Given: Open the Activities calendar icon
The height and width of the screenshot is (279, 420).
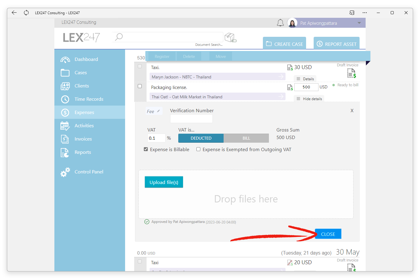Looking at the screenshot, I should click(65, 126).
